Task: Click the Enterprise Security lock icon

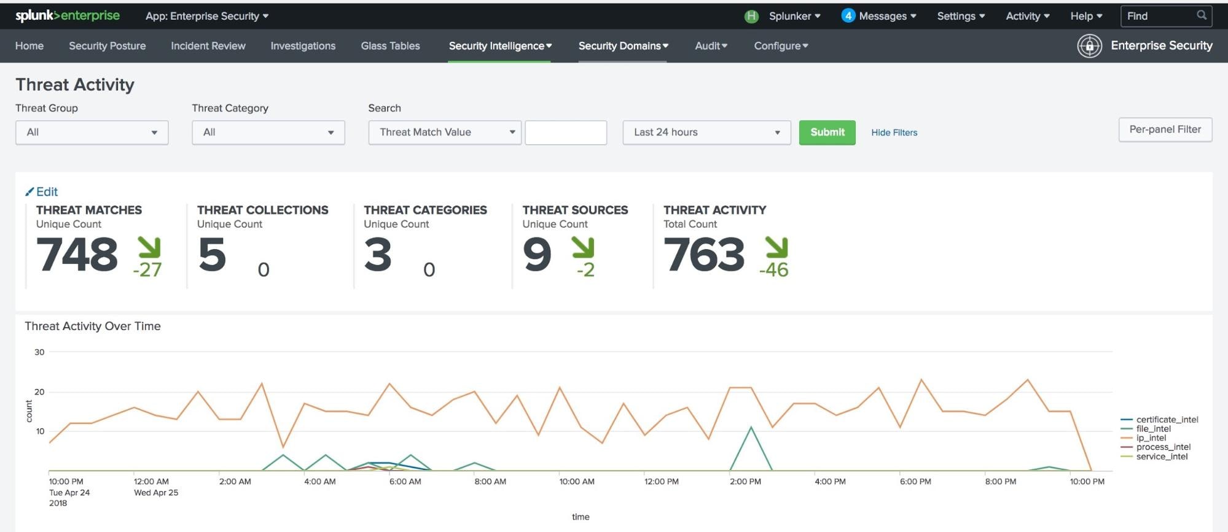Action: tap(1089, 46)
